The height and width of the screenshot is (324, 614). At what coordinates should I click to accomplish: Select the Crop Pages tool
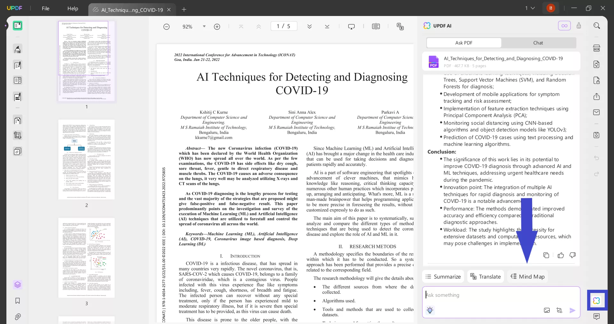(x=18, y=135)
